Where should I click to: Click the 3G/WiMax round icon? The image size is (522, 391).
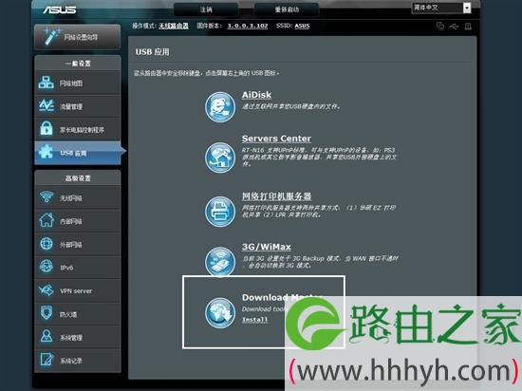tap(220, 262)
